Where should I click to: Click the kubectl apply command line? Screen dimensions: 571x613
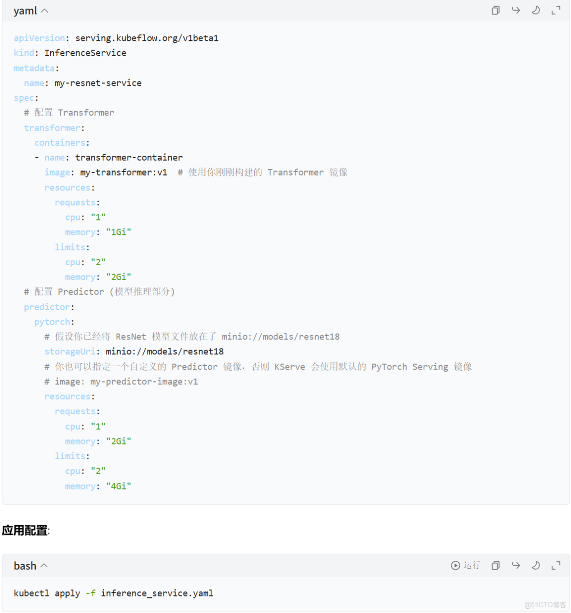point(114,593)
